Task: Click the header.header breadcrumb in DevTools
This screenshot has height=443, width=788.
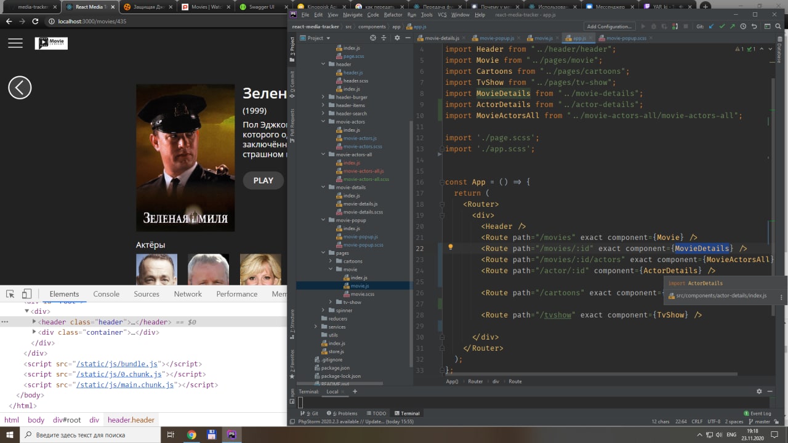Action: pos(131,420)
